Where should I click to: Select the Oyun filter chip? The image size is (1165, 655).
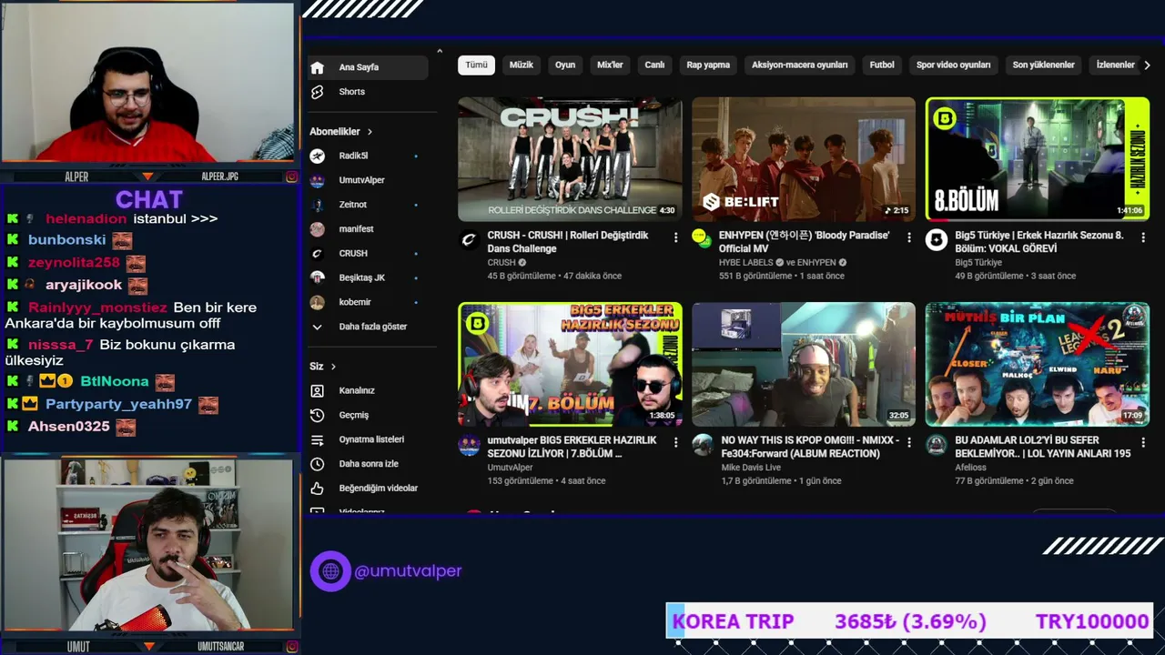pos(565,65)
